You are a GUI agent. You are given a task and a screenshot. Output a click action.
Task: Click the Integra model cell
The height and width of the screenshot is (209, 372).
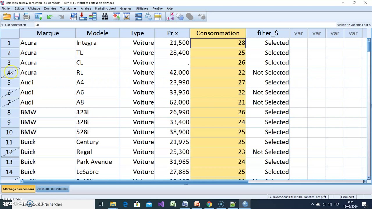click(x=97, y=43)
